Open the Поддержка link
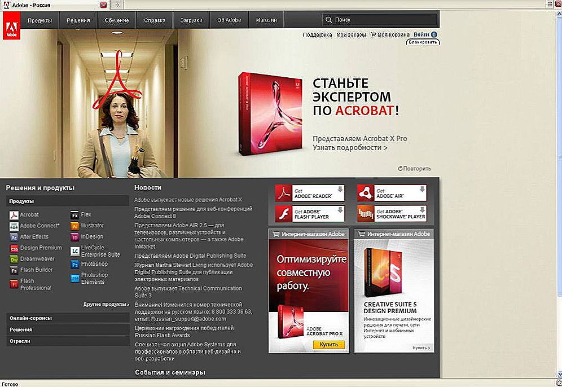Screen dimensions: 562x387 tap(317, 35)
